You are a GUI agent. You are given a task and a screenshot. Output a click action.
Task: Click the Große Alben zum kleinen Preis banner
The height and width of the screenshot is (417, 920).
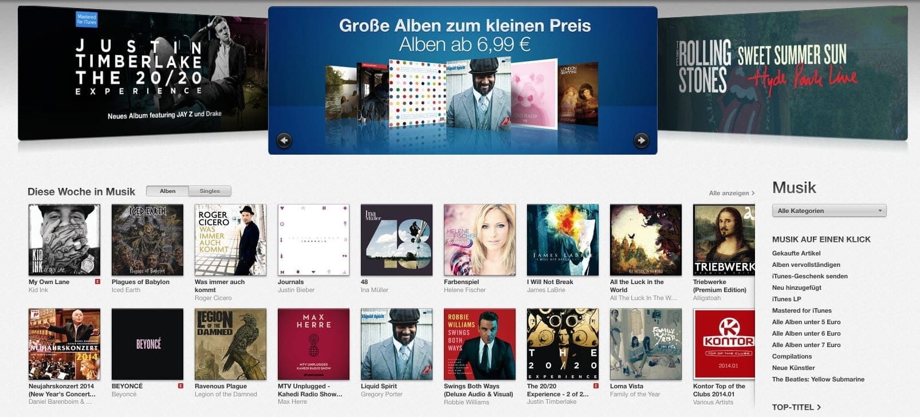tap(463, 80)
